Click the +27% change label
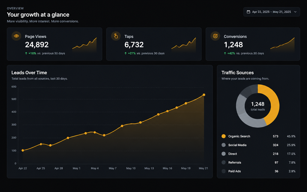 click(132, 53)
